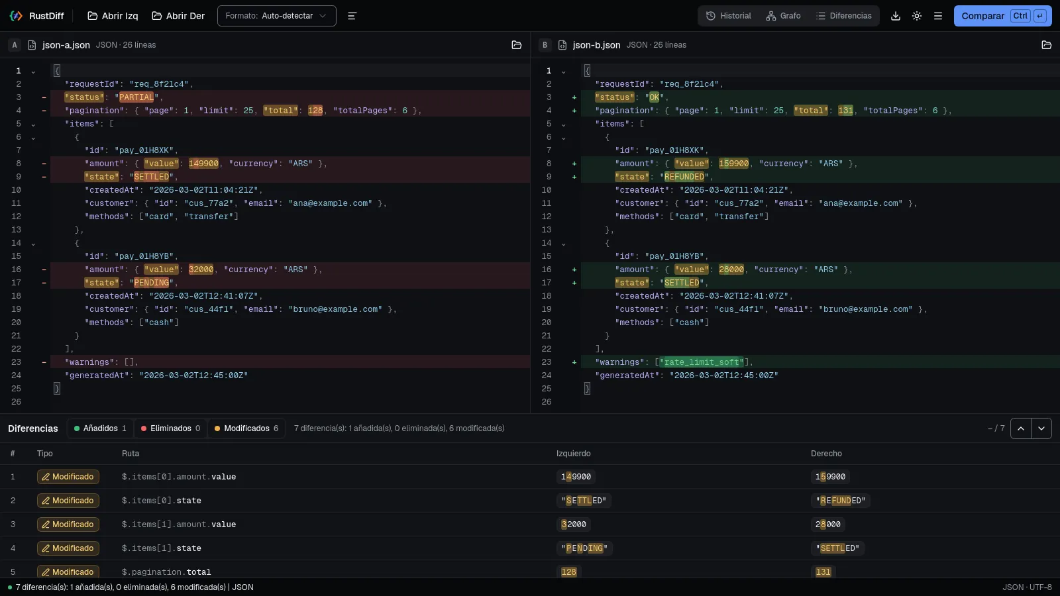Image resolution: width=1060 pixels, height=596 pixels.
Task: Open the hamburger menu icon
Action: [x=938, y=16]
